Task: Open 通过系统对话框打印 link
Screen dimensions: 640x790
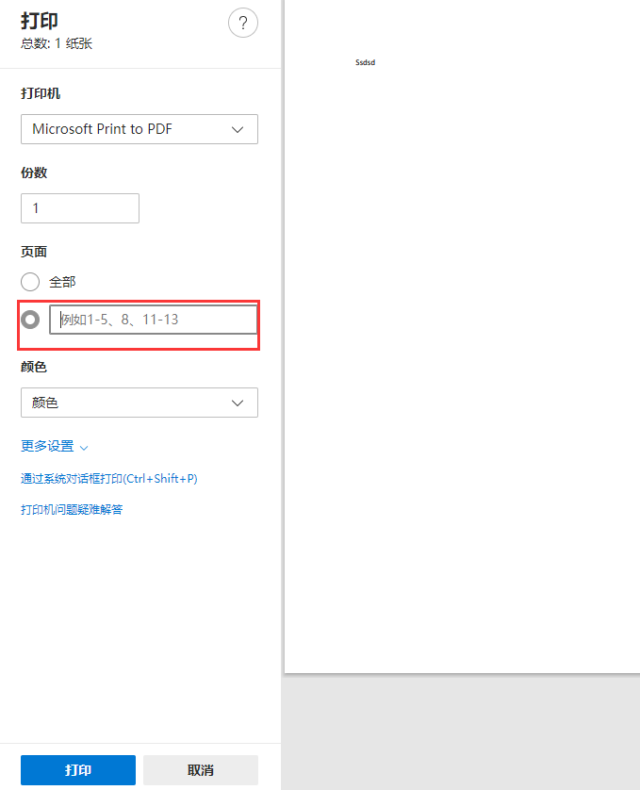Action: click(x=108, y=479)
